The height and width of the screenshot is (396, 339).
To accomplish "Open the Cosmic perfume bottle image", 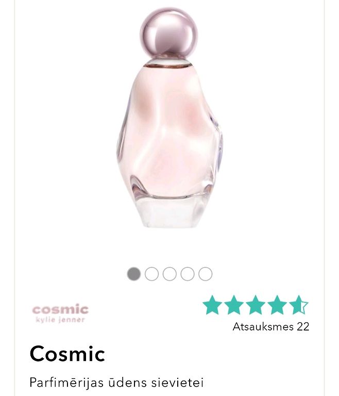I will point(169,118).
